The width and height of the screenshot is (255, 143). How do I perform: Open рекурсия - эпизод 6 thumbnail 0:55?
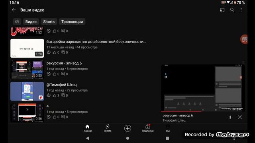[27, 70]
